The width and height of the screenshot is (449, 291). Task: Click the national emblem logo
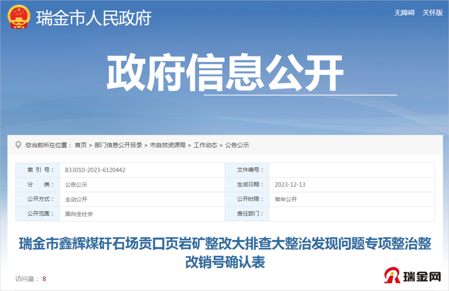click(x=19, y=17)
